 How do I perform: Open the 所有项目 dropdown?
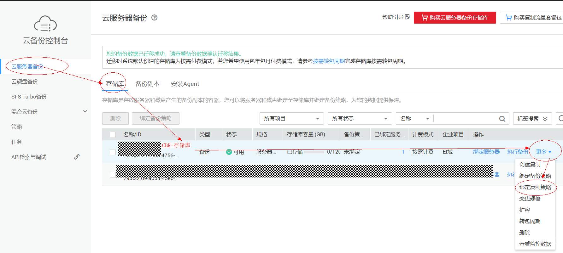[x=292, y=119]
